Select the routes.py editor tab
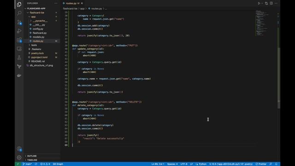The width and height of the screenshot is (295, 166). [73, 3]
